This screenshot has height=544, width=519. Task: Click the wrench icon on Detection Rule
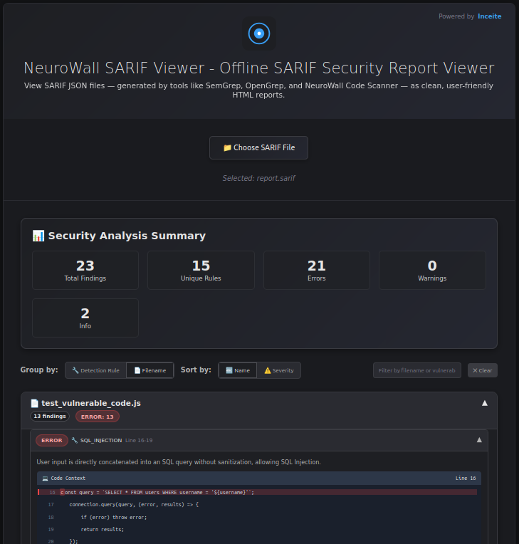pyautogui.click(x=75, y=370)
